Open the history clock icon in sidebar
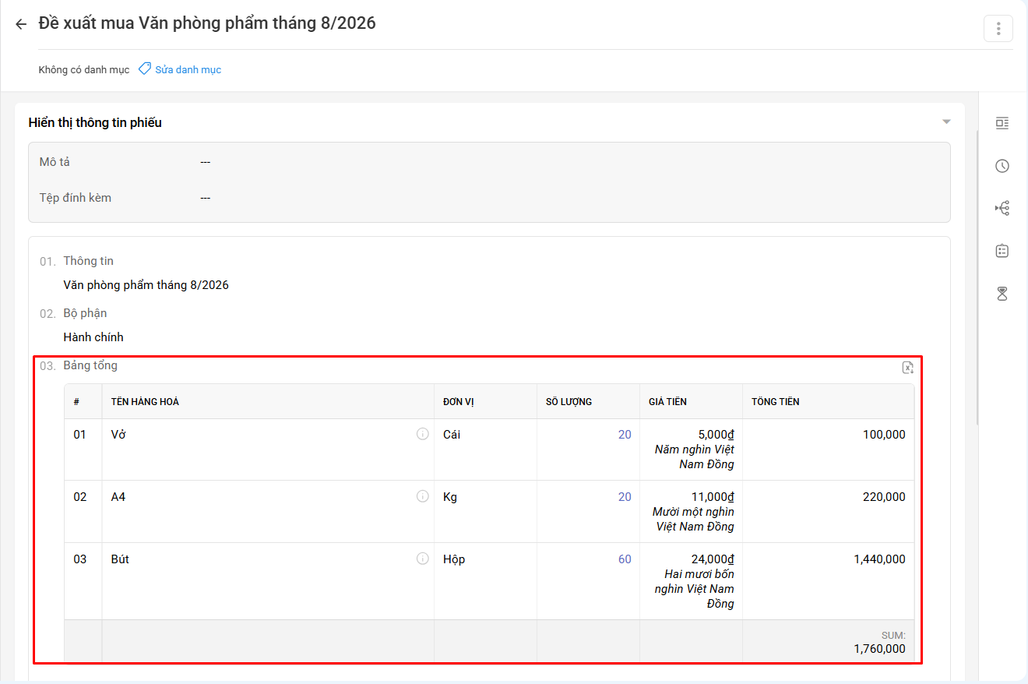The height and width of the screenshot is (684, 1028). click(1002, 166)
